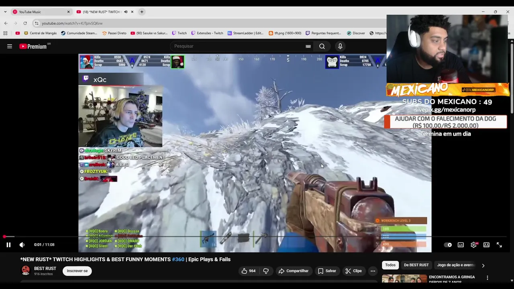Open a new browser tab

pos(142,12)
